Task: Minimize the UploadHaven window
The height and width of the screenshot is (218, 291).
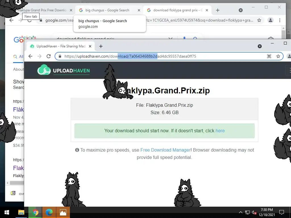Action: (x=272, y=43)
